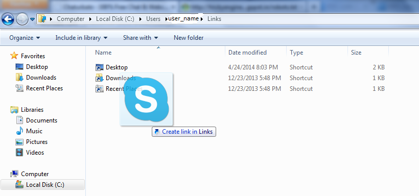Click Downloads row date 12/23/2013 5:48 PM
Viewport: 419px width, 196px height.
[x=254, y=78]
